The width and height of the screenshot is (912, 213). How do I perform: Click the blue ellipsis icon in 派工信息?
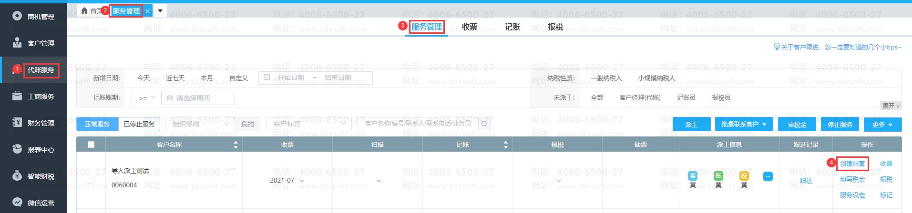click(x=768, y=176)
